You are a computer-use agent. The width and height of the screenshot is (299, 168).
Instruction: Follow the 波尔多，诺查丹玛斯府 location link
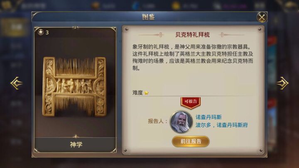pyautogui.click(x=222, y=125)
